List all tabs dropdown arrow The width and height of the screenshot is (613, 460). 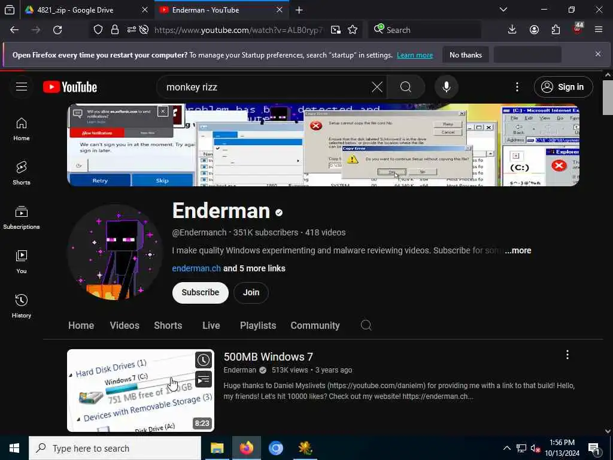click(503, 10)
